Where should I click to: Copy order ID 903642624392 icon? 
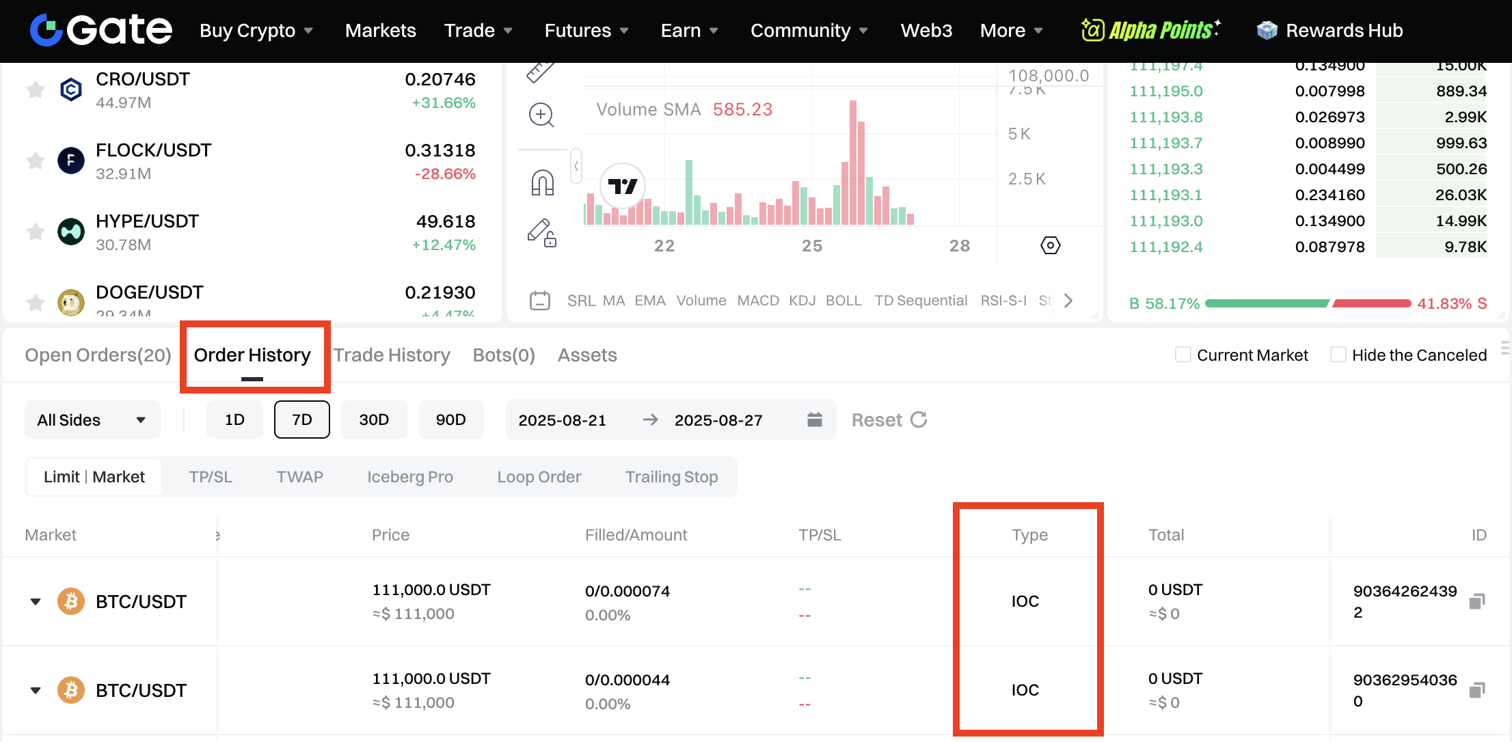1477,601
